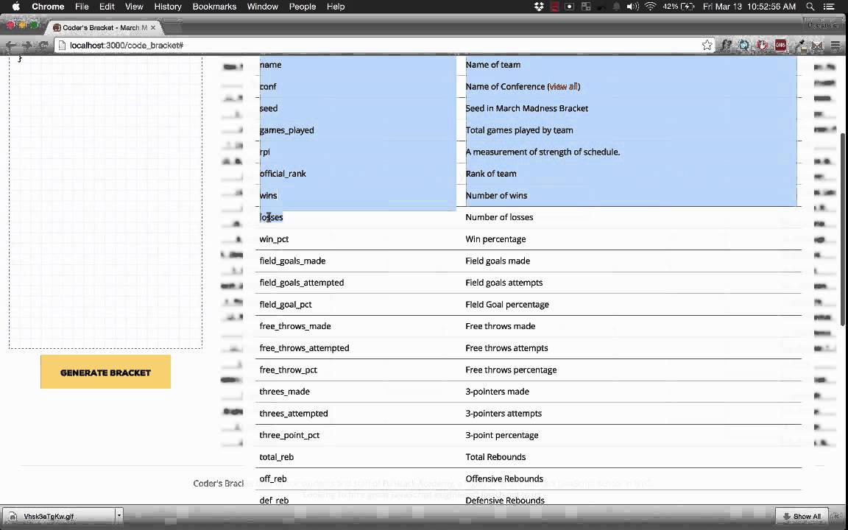
Task: Click the 'Win percentage' description cell
Action: 495,239
